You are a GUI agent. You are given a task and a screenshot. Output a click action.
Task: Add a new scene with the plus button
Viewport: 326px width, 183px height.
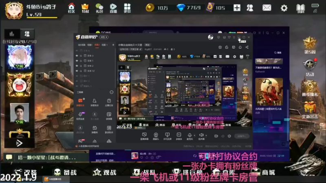click(113, 45)
